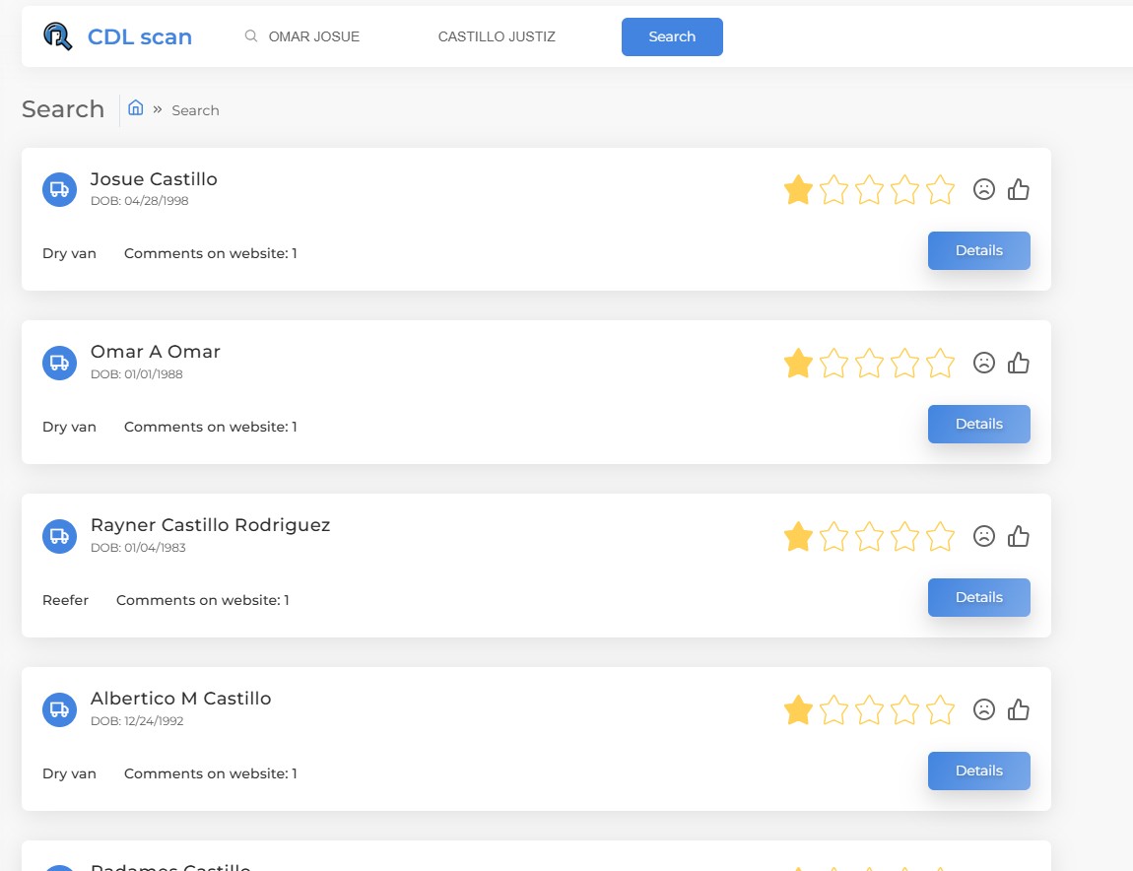Click the CDL scan magnifier logo icon
1133x871 pixels.
coord(58,36)
